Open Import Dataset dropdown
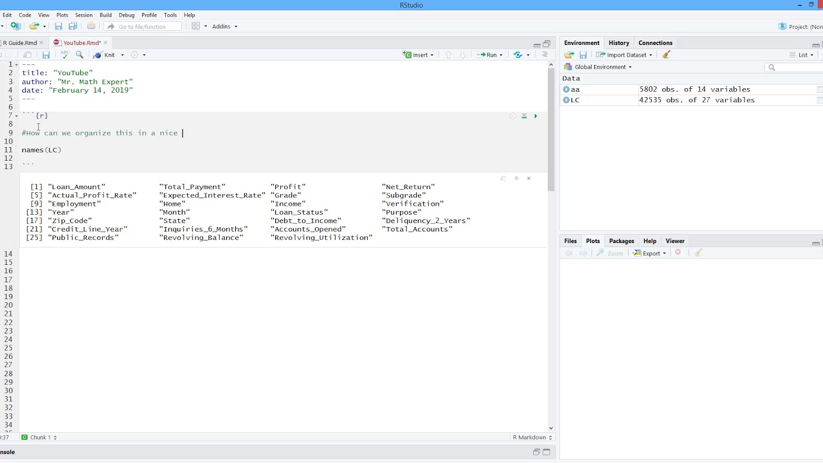823x463 pixels. (x=624, y=55)
